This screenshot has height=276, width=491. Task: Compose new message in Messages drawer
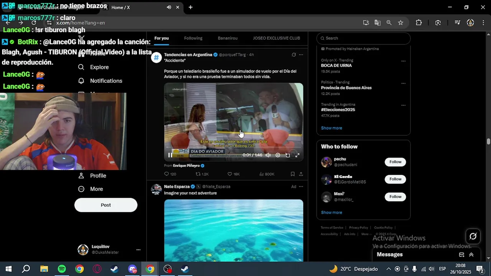click(462, 255)
